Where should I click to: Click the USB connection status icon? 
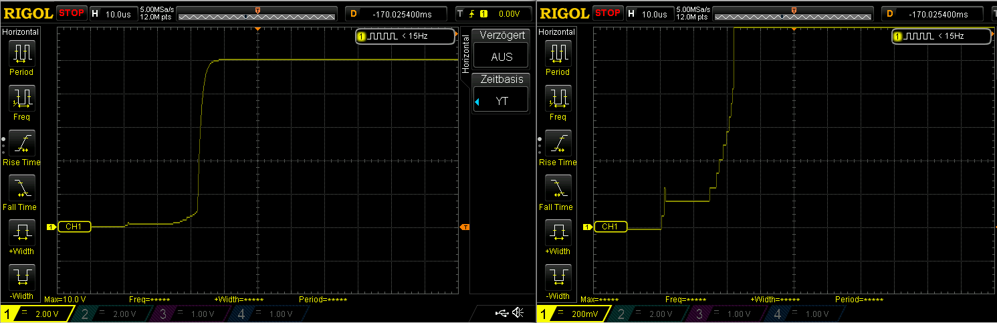(x=501, y=312)
